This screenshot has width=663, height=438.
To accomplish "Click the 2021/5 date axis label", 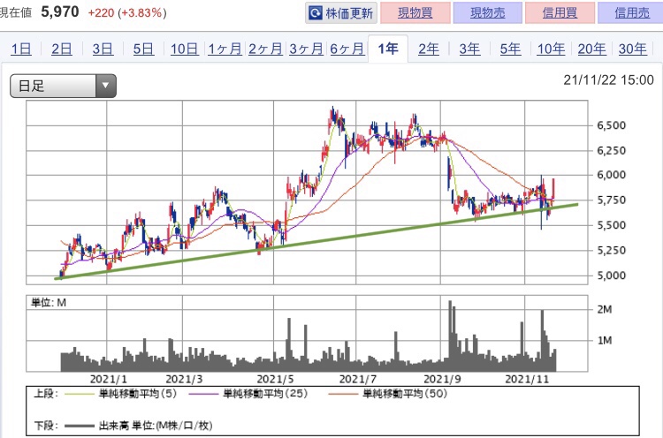I will coord(275,379).
